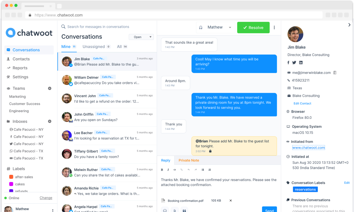This screenshot has height=212, width=354.
Task: Collapse the contact details sidebar
Action: click(x=349, y=25)
